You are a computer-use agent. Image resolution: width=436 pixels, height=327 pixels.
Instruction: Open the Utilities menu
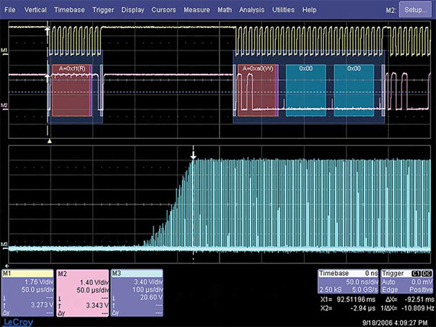pos(283,10)
